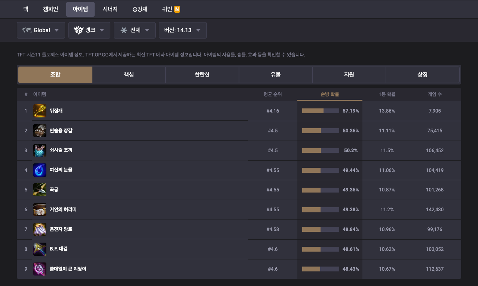Select the 아이템 navigation tab

click(80, 9)
